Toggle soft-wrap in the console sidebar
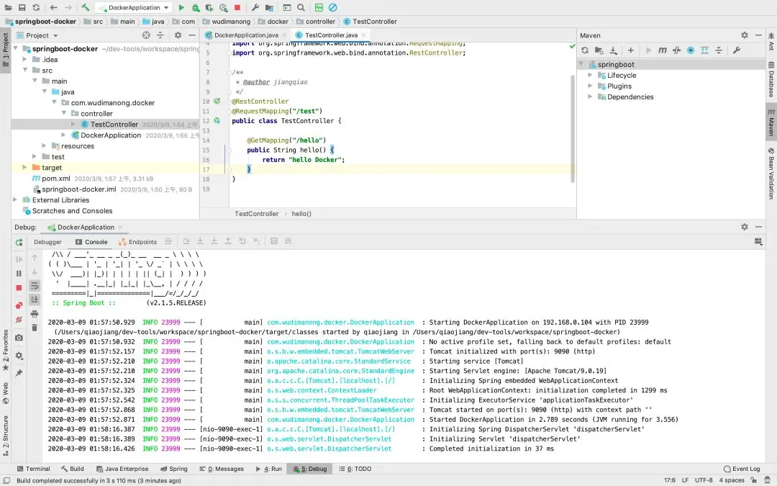 pyautogui.click(x=35, y=286)
